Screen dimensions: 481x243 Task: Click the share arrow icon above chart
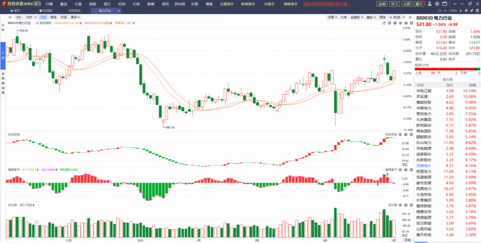pyautogui.click(x=384, y=23)
